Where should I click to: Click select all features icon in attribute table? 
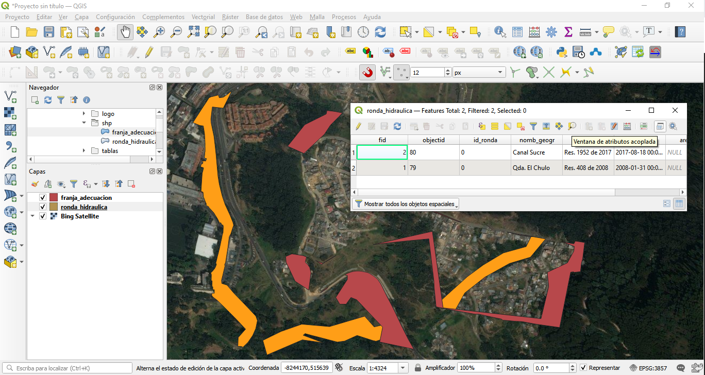coord(495,126)
